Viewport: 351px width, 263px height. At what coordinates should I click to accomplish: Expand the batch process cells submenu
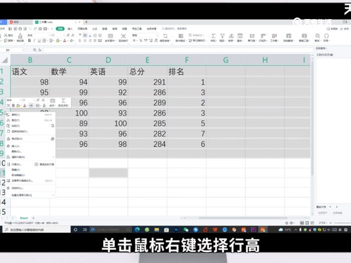pos(53,195)
